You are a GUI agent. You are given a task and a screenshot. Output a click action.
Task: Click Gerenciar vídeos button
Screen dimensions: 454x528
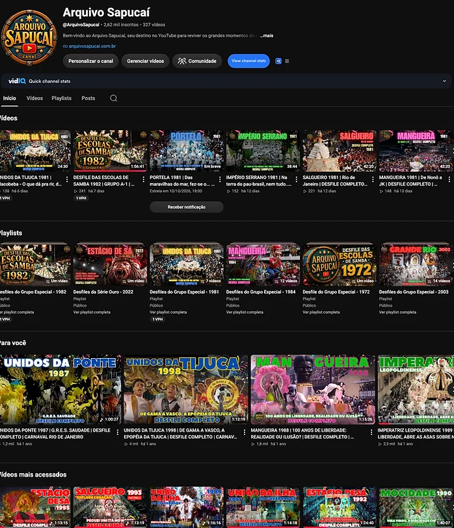coord(145,61)
